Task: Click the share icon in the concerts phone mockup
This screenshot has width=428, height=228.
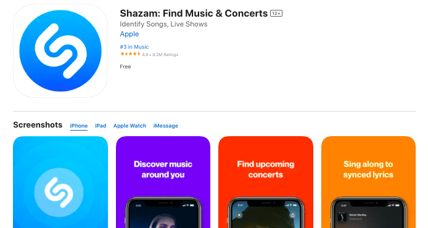Action: pos(292,215)
